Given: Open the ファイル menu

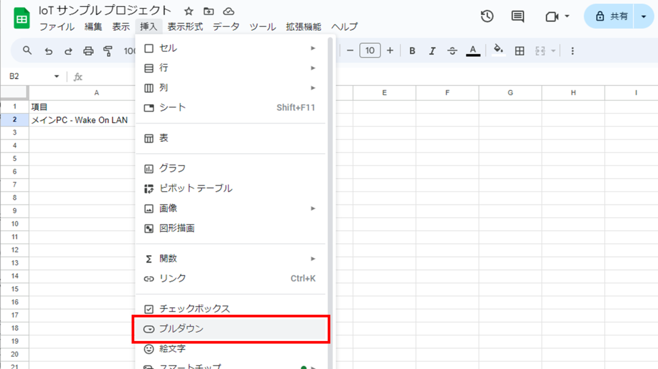Looking at the screenshot, I should click(x=57, y=27).
